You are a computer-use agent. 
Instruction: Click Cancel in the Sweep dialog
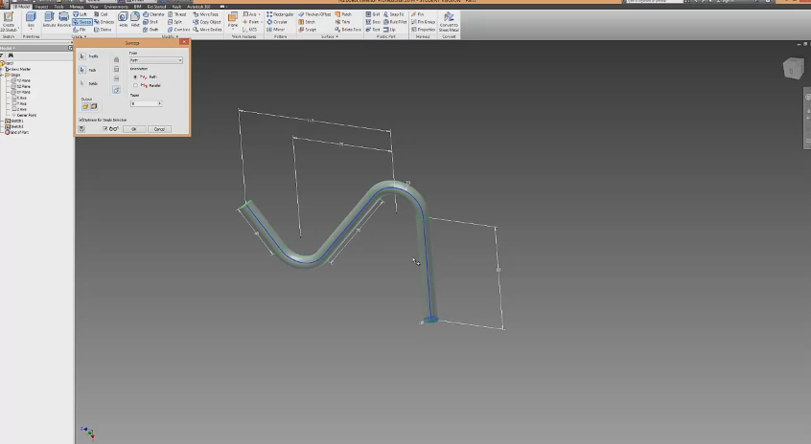[159, 129]
